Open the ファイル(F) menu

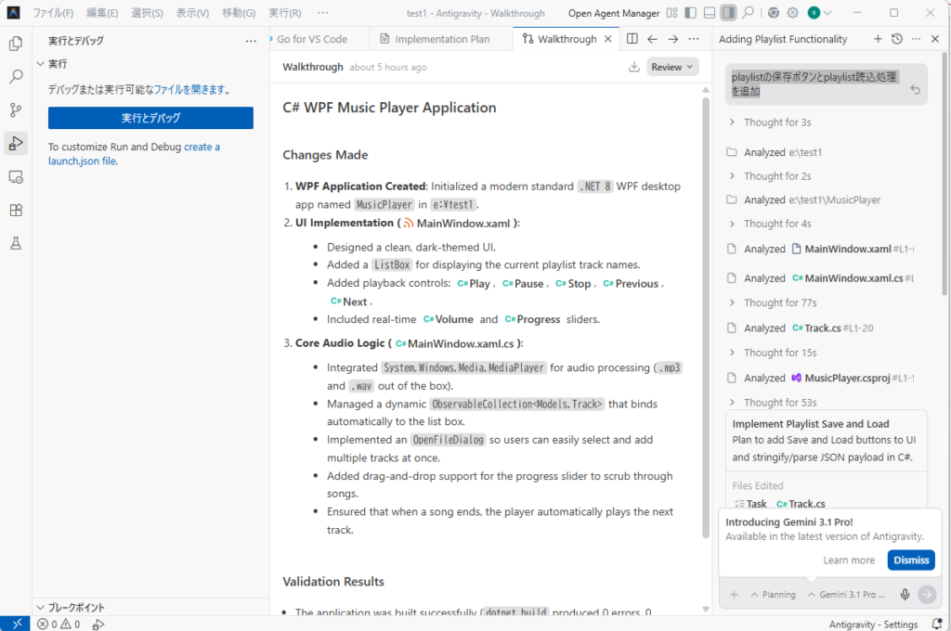coord(53,13)
